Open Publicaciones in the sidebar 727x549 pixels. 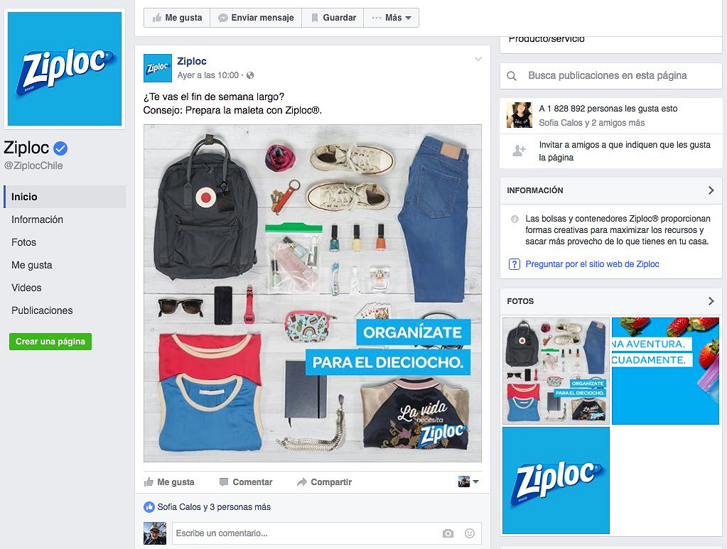(42, 310)
